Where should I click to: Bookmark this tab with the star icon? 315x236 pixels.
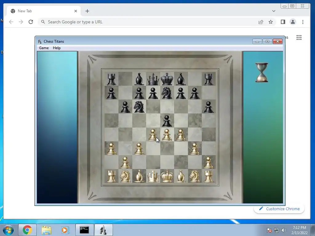[271, 22]
